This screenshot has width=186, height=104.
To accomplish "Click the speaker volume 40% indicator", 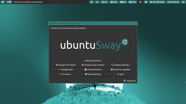I will pos(153,2).
